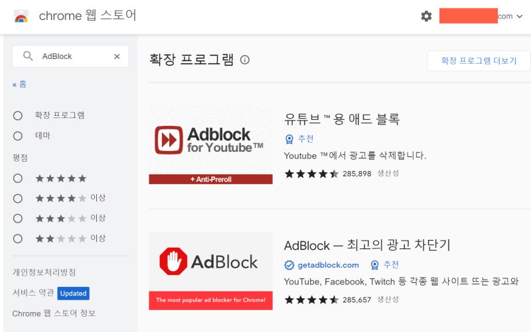Open AdBlock — 최고의 광고 차단기 title
Screen dimensions: 531x332
click(x=367, y=245)
